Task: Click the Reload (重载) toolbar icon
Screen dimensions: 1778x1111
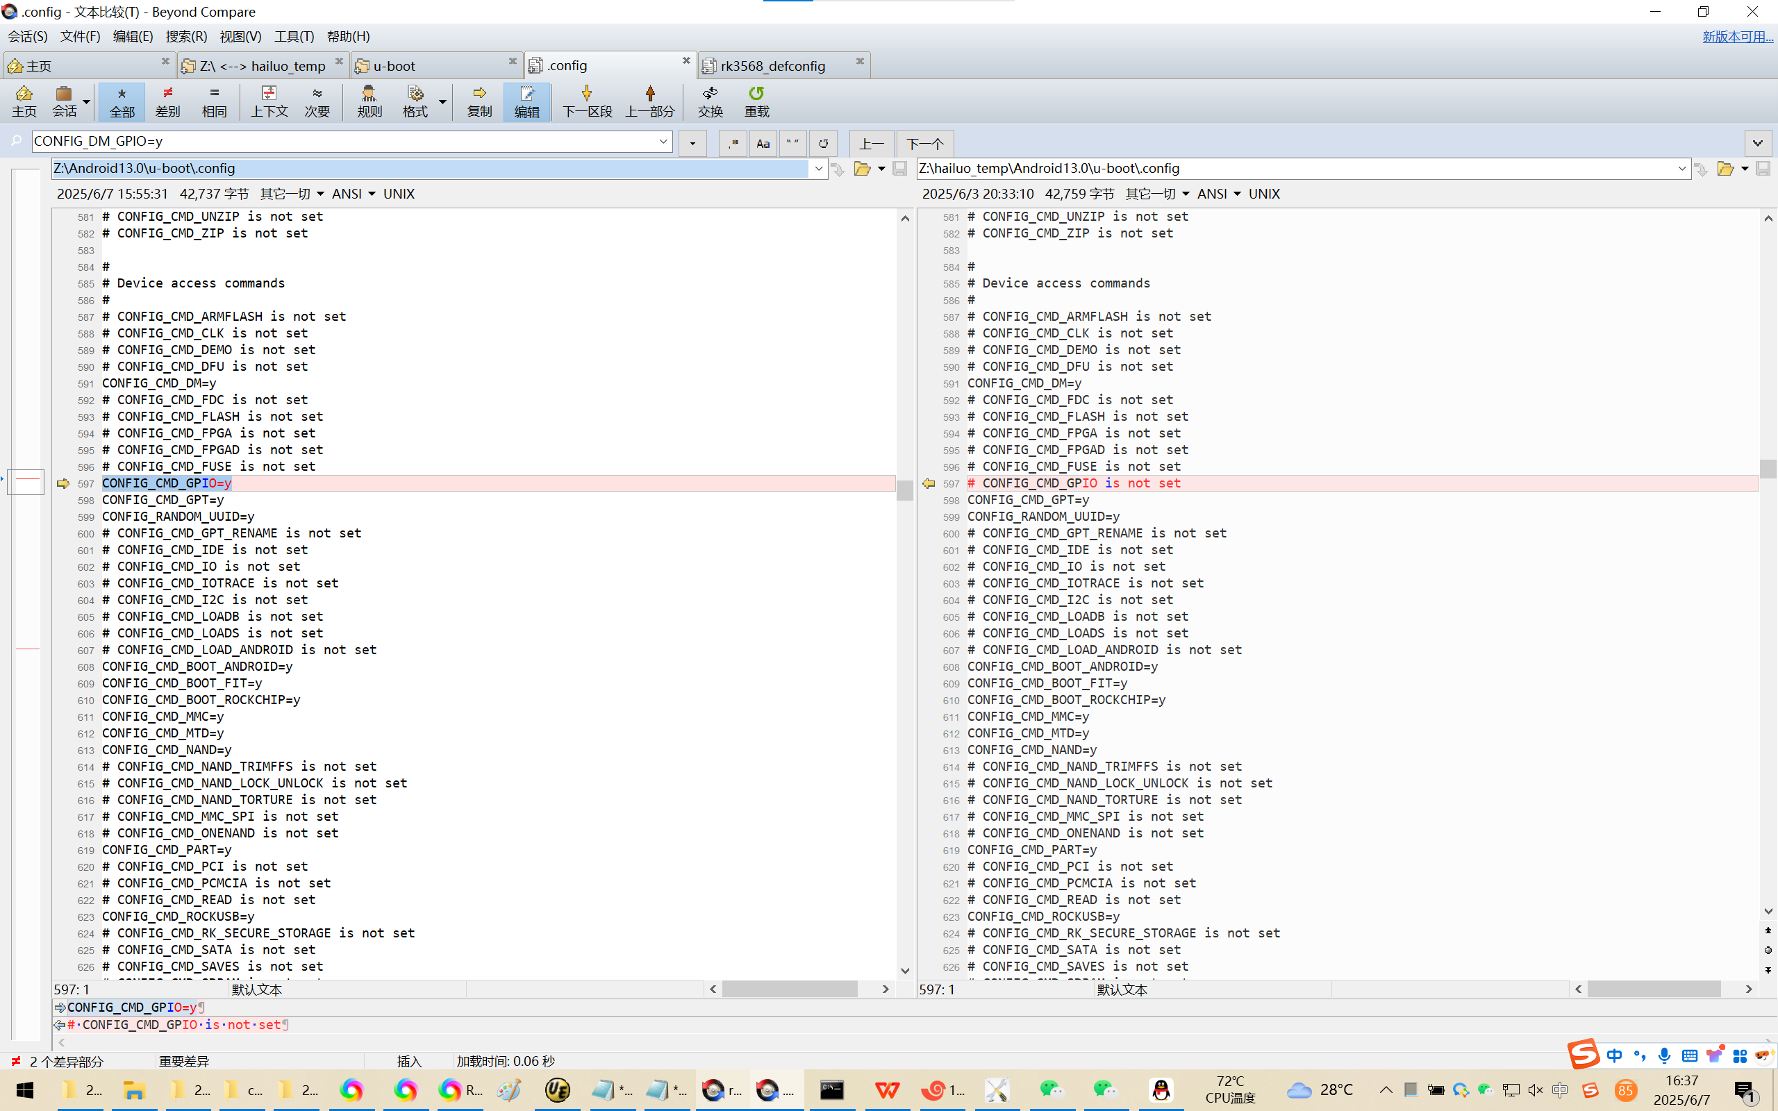Action: click(x=756, y=101)
